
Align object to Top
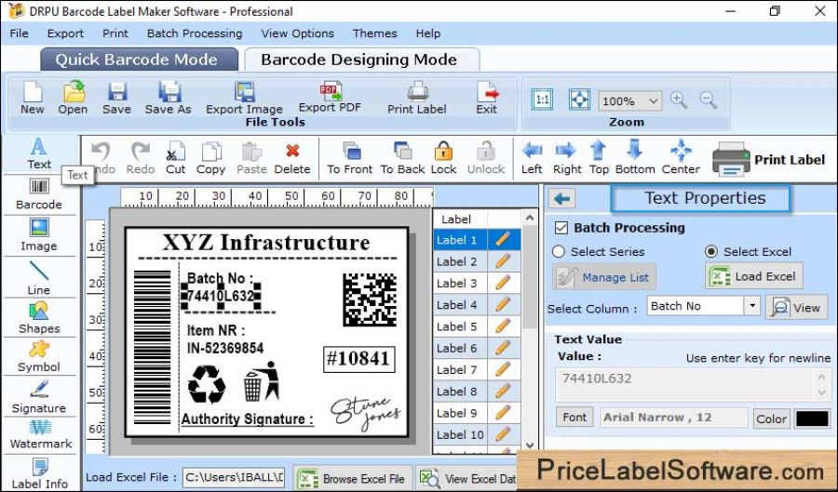pyautogui.click(x=599, y=158)
